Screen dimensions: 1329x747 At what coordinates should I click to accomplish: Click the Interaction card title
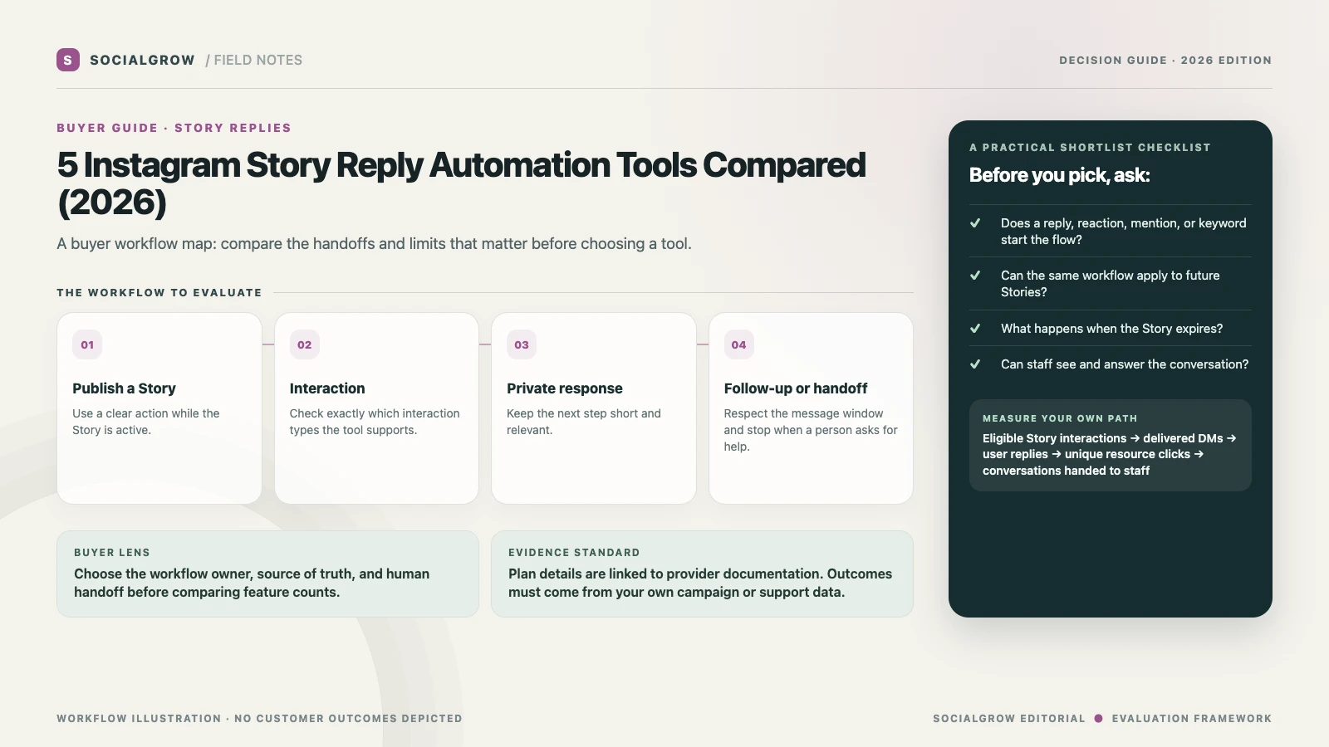(x=327, y=388)
